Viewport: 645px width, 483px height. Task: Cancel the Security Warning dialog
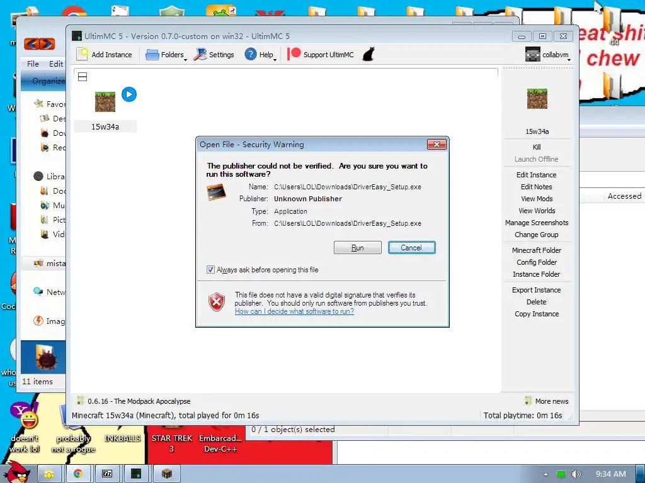tap(411, 248)
